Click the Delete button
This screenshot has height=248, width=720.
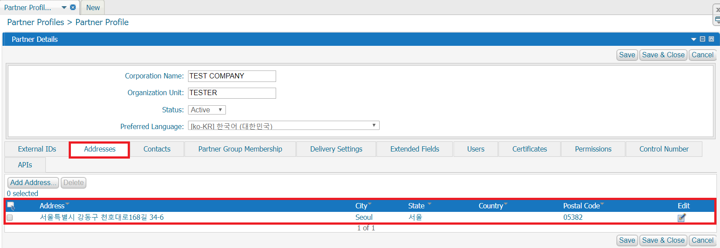[74, 182]
